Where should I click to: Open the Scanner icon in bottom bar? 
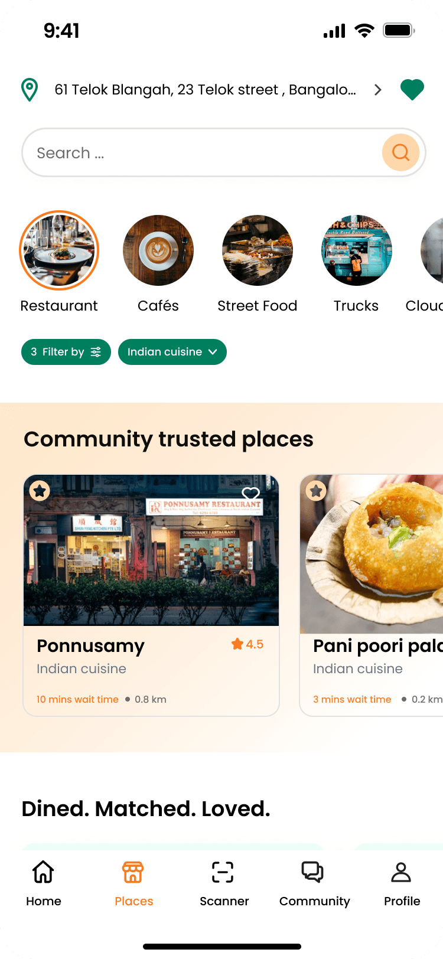pyautogui.click(x=223, y=872)
